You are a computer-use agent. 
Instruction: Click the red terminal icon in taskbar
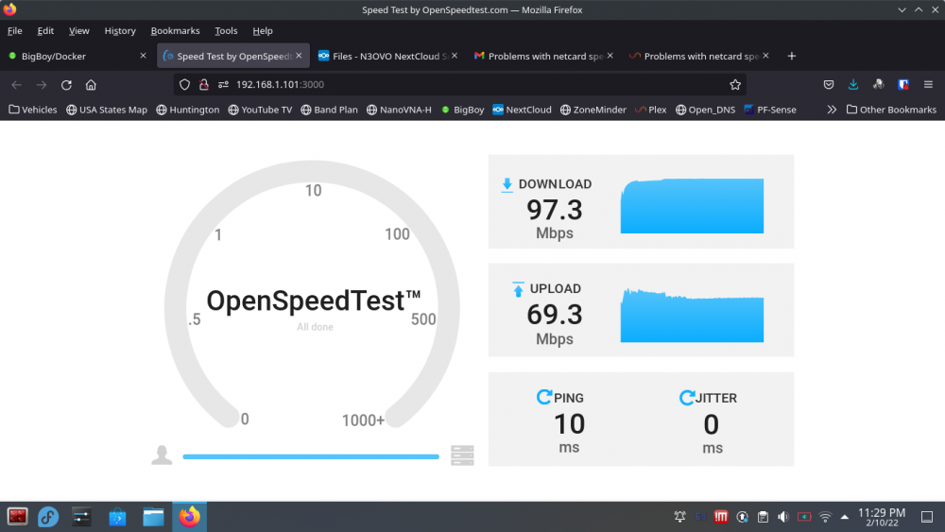[x=17, y=517]
